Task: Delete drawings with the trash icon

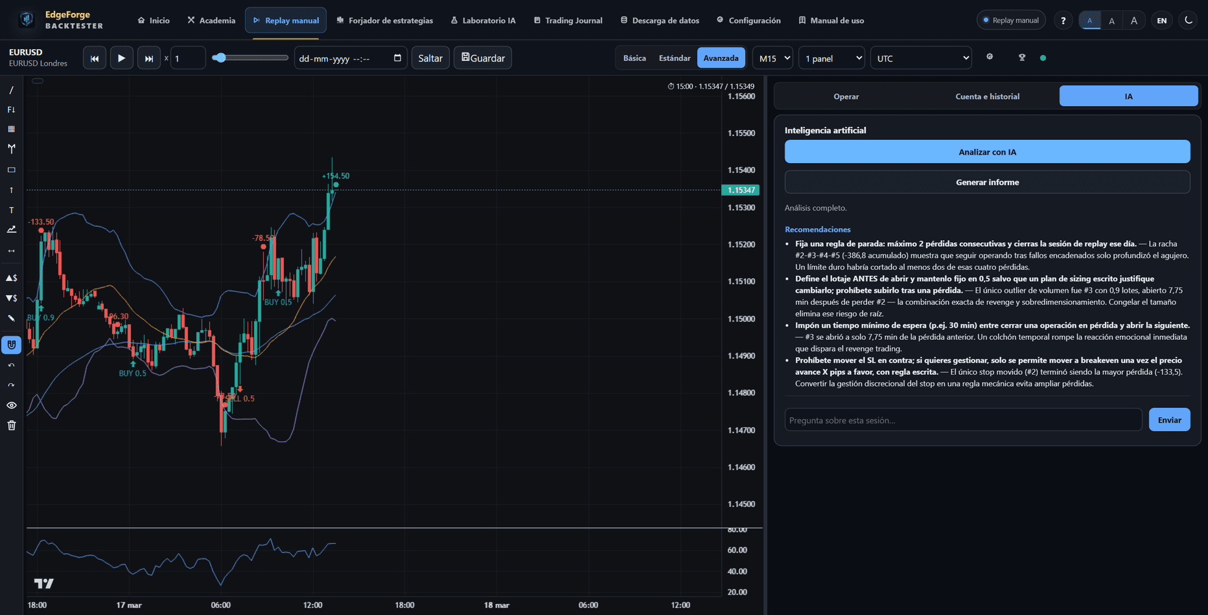Action: pos(12,425)
